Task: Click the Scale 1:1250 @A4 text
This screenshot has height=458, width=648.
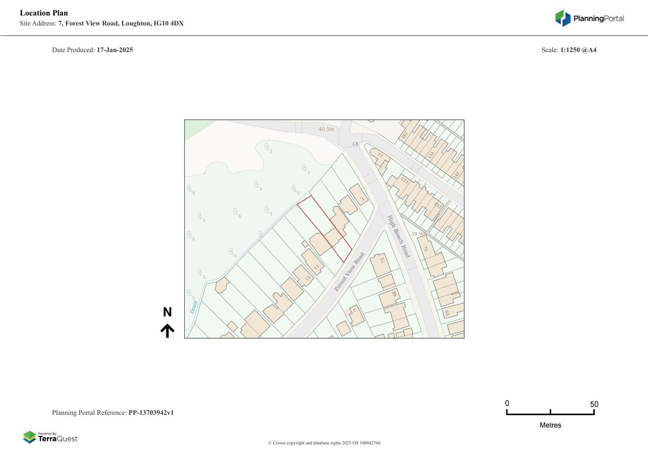Action: [x=569, y=50]
